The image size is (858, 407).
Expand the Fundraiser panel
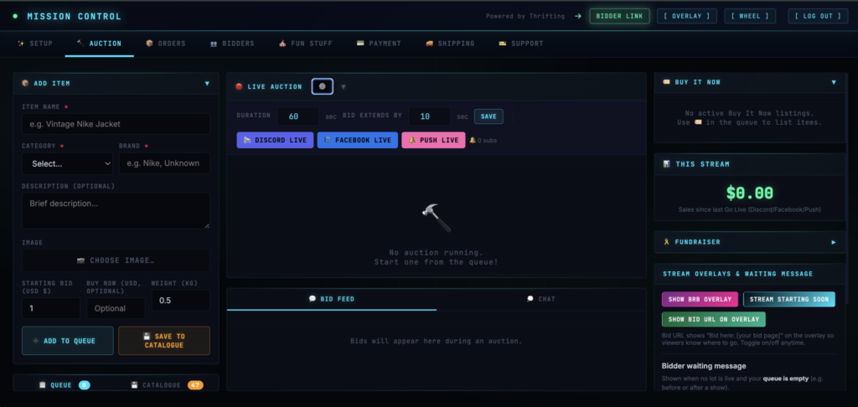click(x=834, y=242)
